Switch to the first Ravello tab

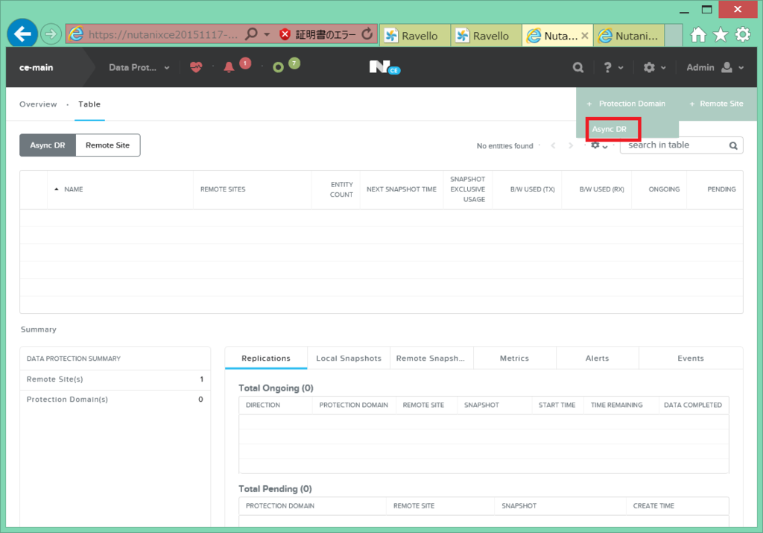[x=415, y=36]
